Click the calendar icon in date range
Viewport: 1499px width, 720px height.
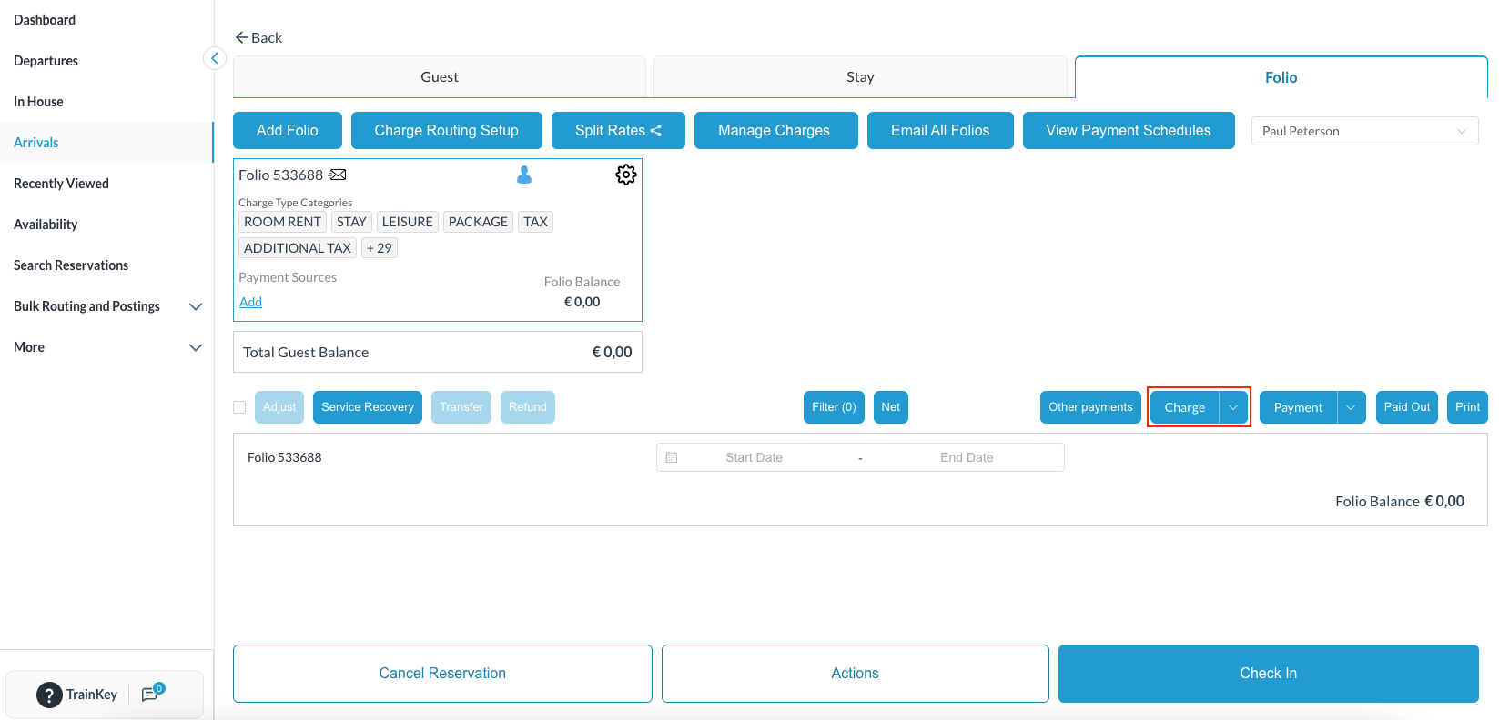pos(672,457)
